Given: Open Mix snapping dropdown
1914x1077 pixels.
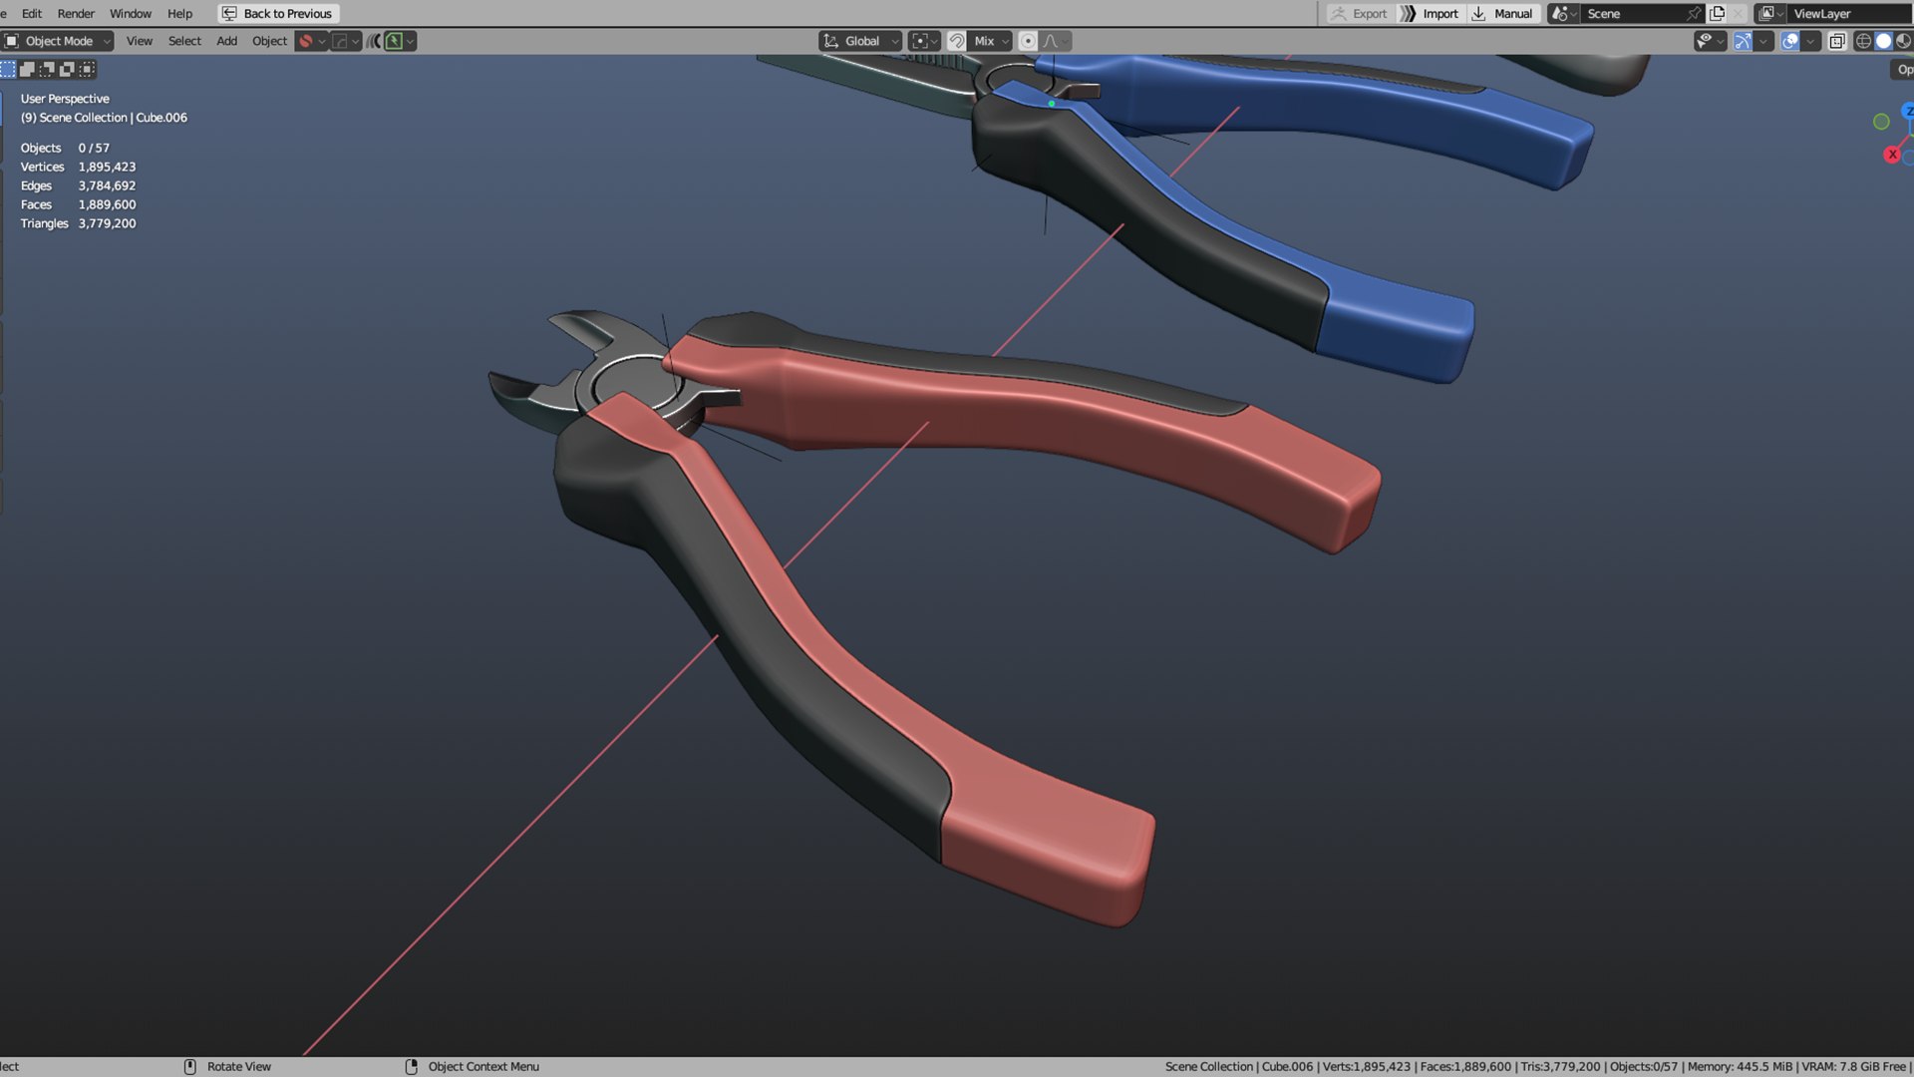Looking at the screenshot, I should 991,41.
